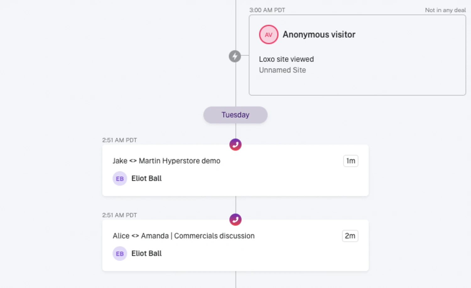Click the phone icon above Commercials discussion call
471x288 pixels.
click(x=235, y=220)
